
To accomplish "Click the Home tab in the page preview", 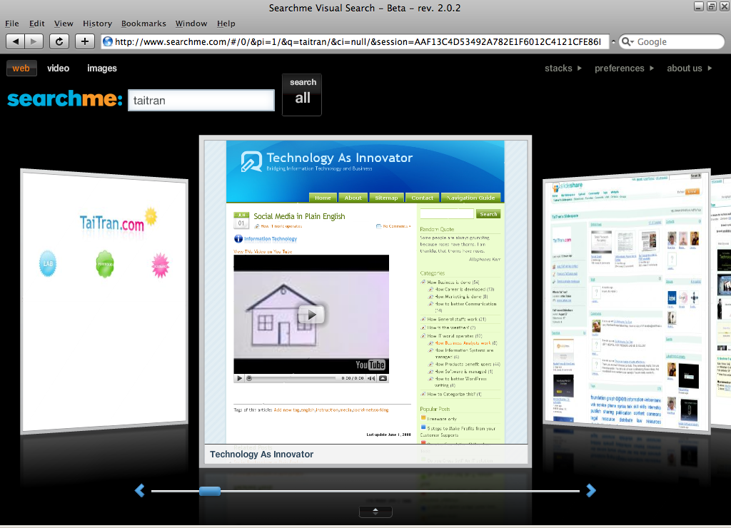I will click(323, 198).
